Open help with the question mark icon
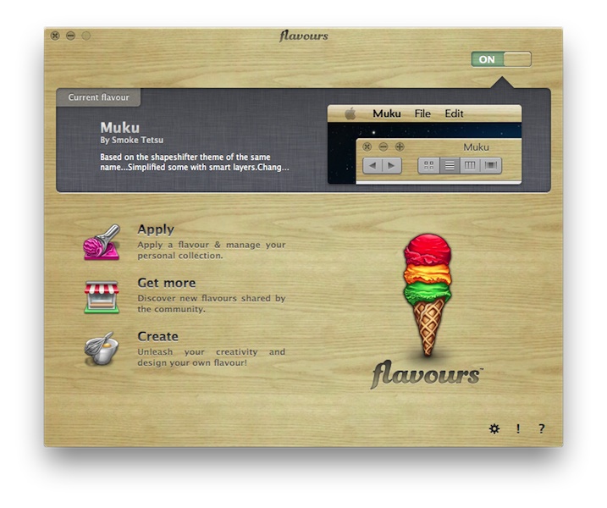This screenshot has width=607, height=508. click(542, 428)
